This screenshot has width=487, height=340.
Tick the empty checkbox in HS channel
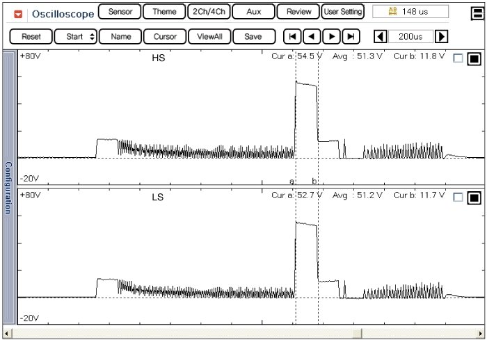[458, 58]
